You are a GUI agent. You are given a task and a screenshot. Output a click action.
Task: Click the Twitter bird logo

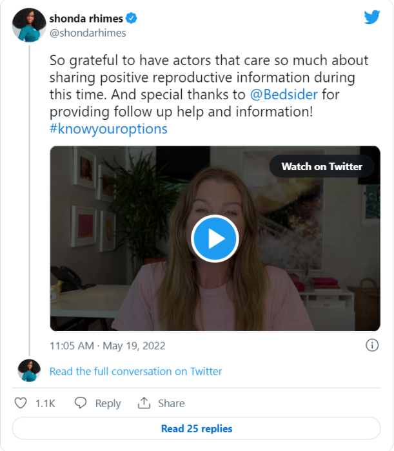point(372,17)
